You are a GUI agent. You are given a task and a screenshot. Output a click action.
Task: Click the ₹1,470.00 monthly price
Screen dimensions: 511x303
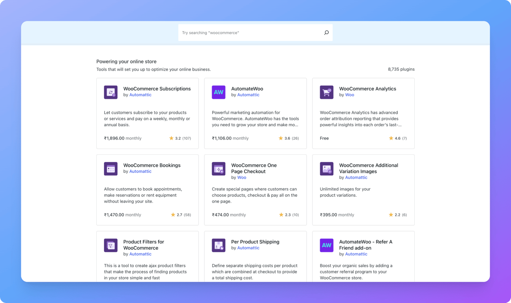click(123, 215)
